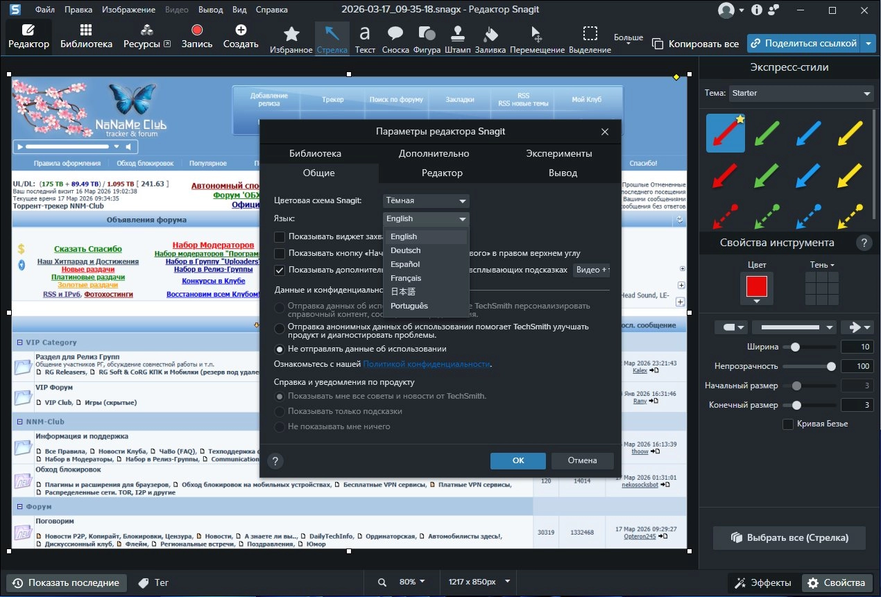The width and height of the screenshot is (881, 597).
Task: Select the Штамп stamp tool
Action: coord(457,38)
